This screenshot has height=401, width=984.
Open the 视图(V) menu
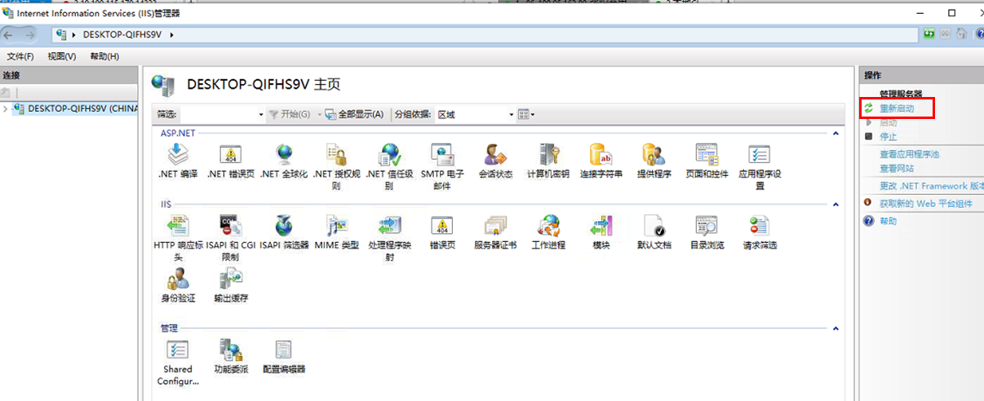(x=61, y=56)
